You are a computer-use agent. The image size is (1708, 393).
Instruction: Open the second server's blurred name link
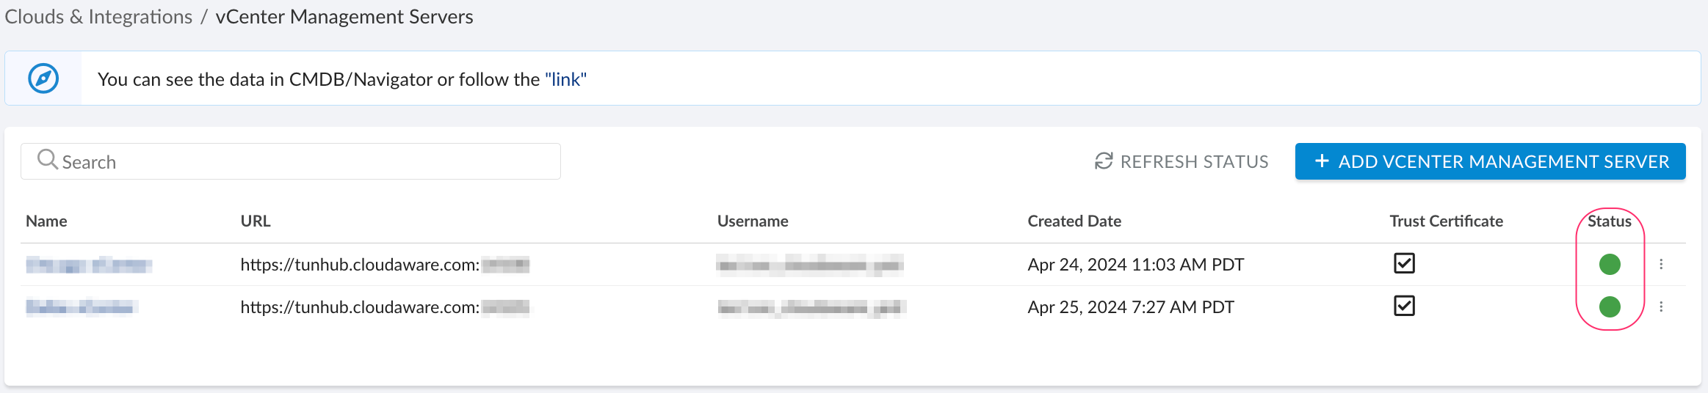(80, 307)
